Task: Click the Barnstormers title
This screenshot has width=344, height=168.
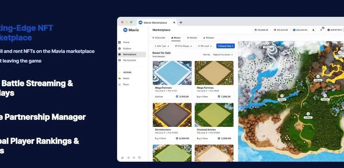Action: pos(163,130)
